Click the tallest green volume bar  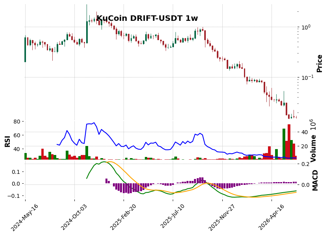pyautogui.click(x=284, y=144)
